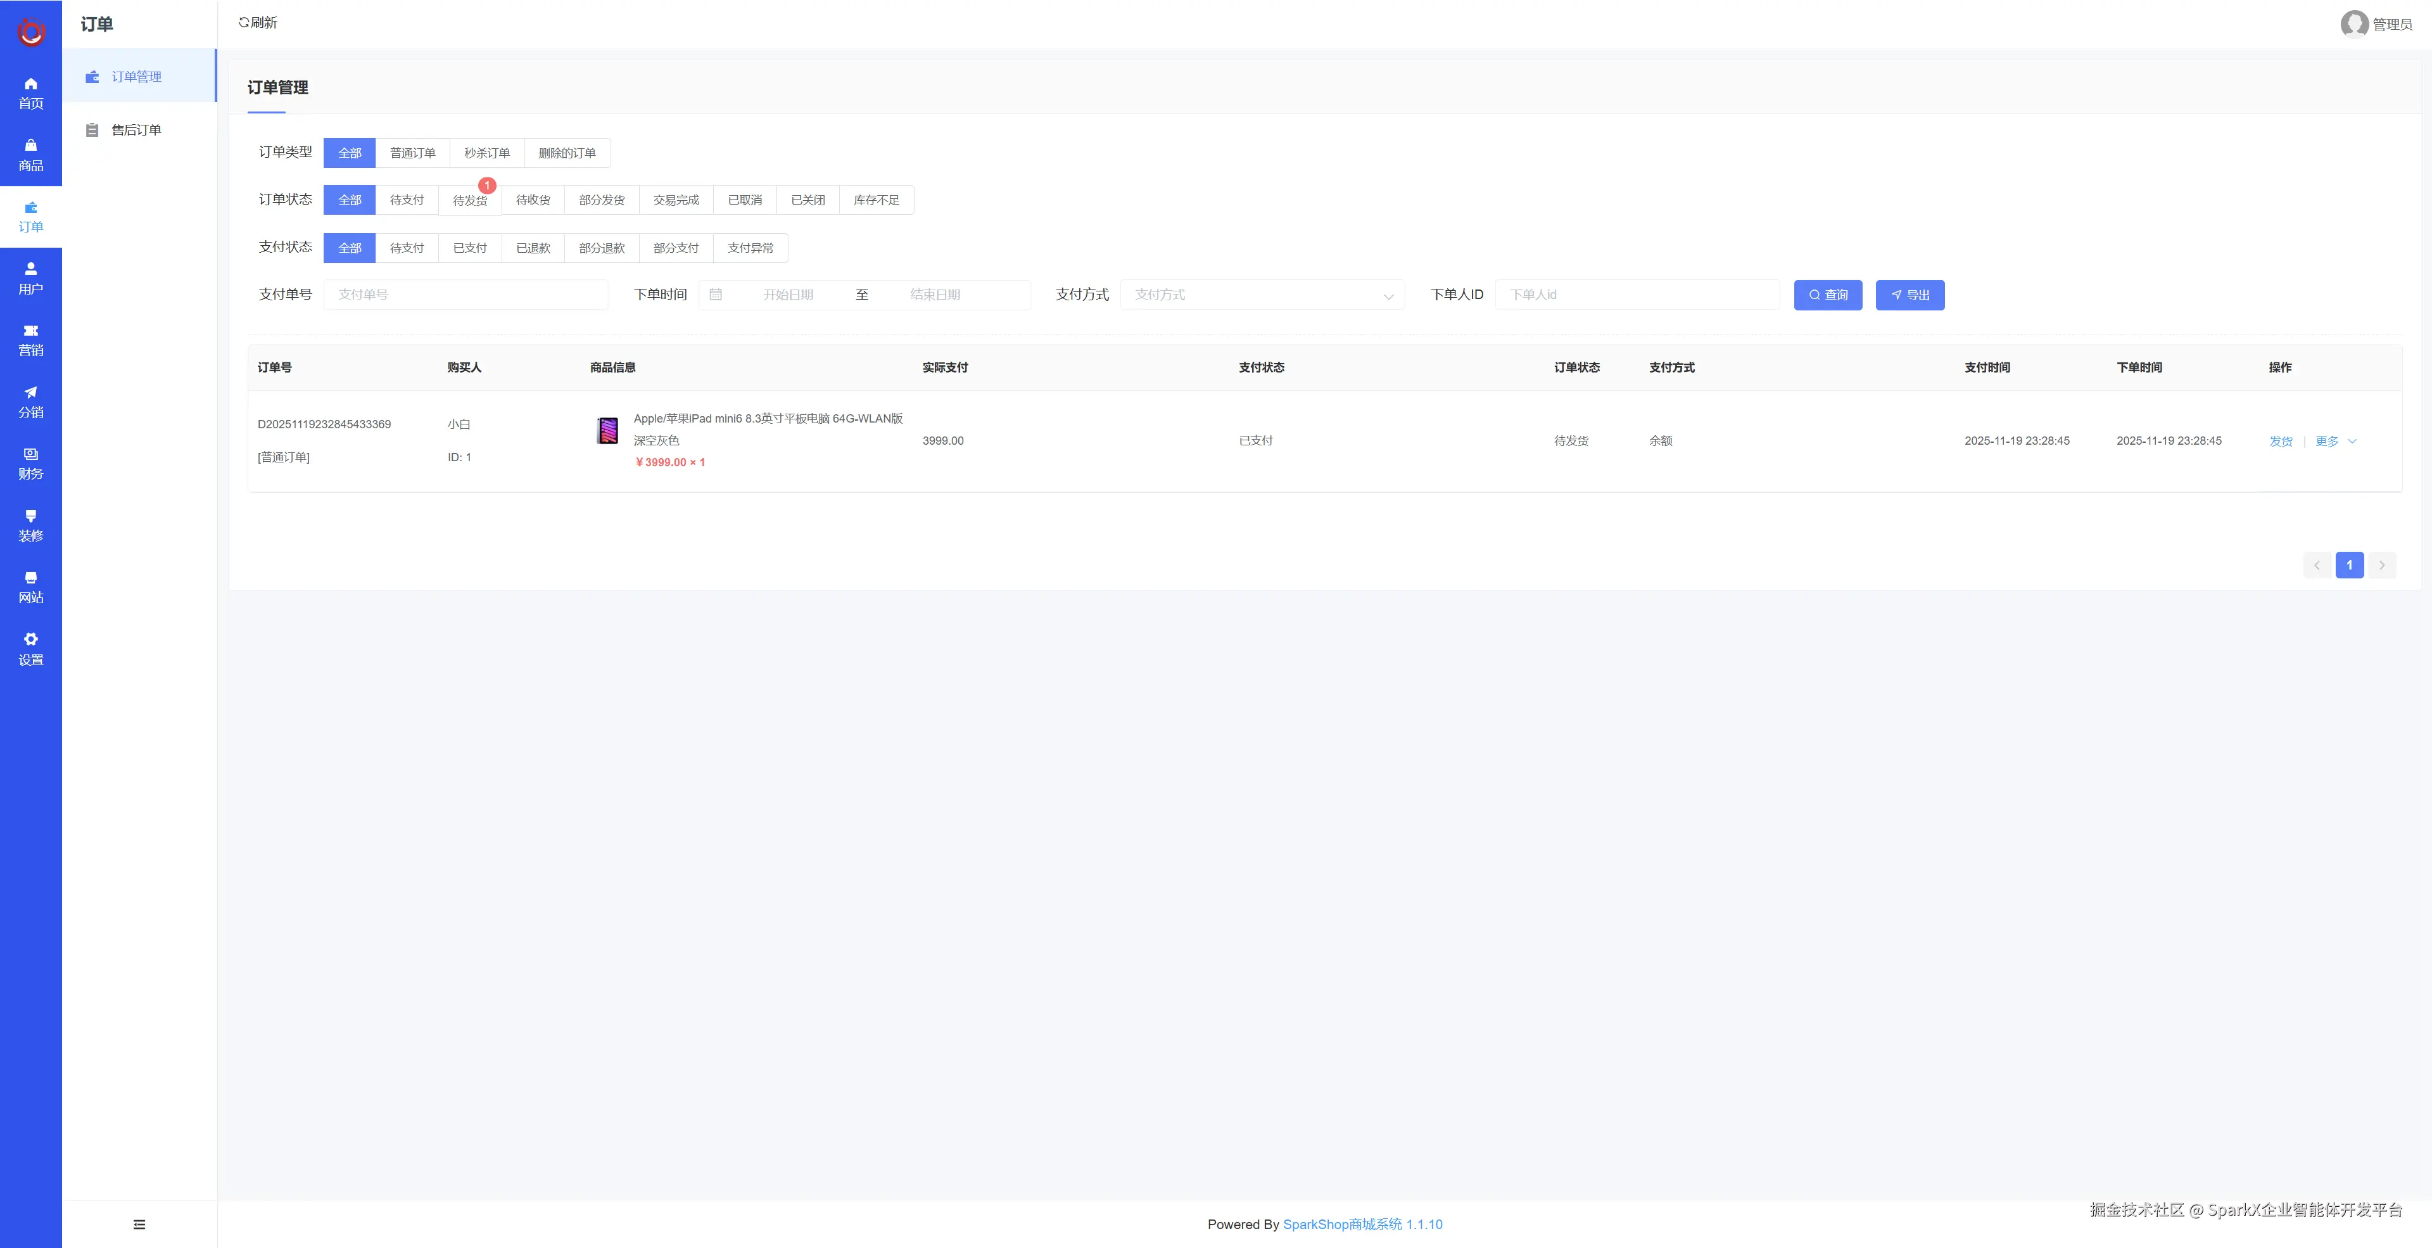Viewport: 2432px width, 1248px height.
Task: Select 已支付 payment status filter
Action: pyautogui.click(x=470, y=248)
